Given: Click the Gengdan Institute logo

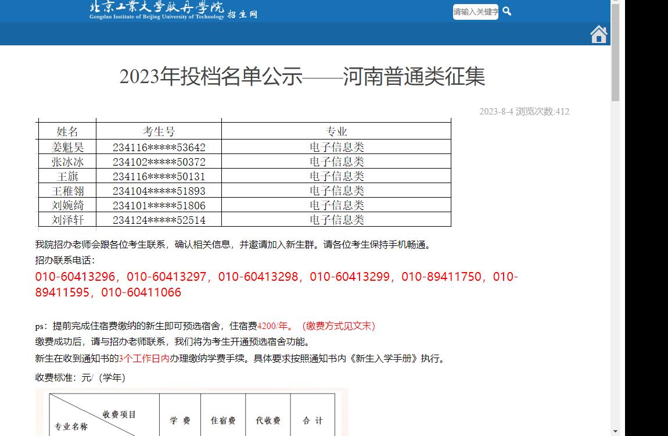Looking at the screenshot, I should (157, 10).
